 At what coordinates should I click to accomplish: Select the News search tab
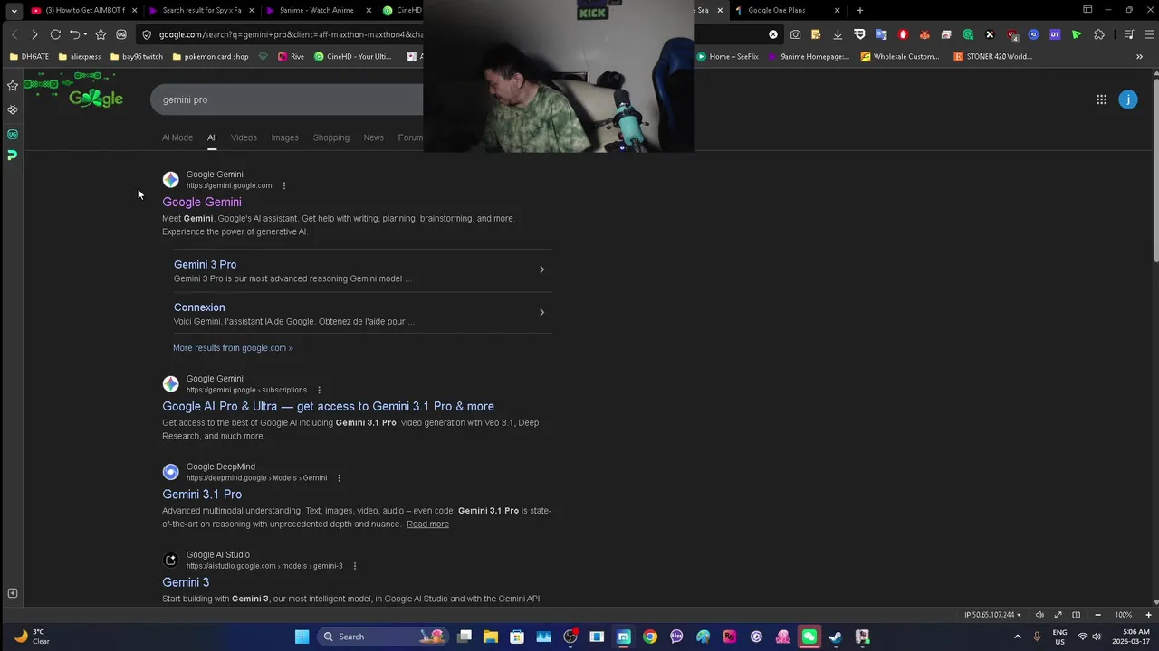tap(373, 137)
